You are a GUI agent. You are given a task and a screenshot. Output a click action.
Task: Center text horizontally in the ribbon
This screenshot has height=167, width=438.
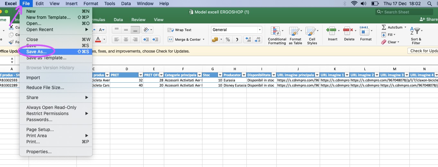click(x=126, y=39)
